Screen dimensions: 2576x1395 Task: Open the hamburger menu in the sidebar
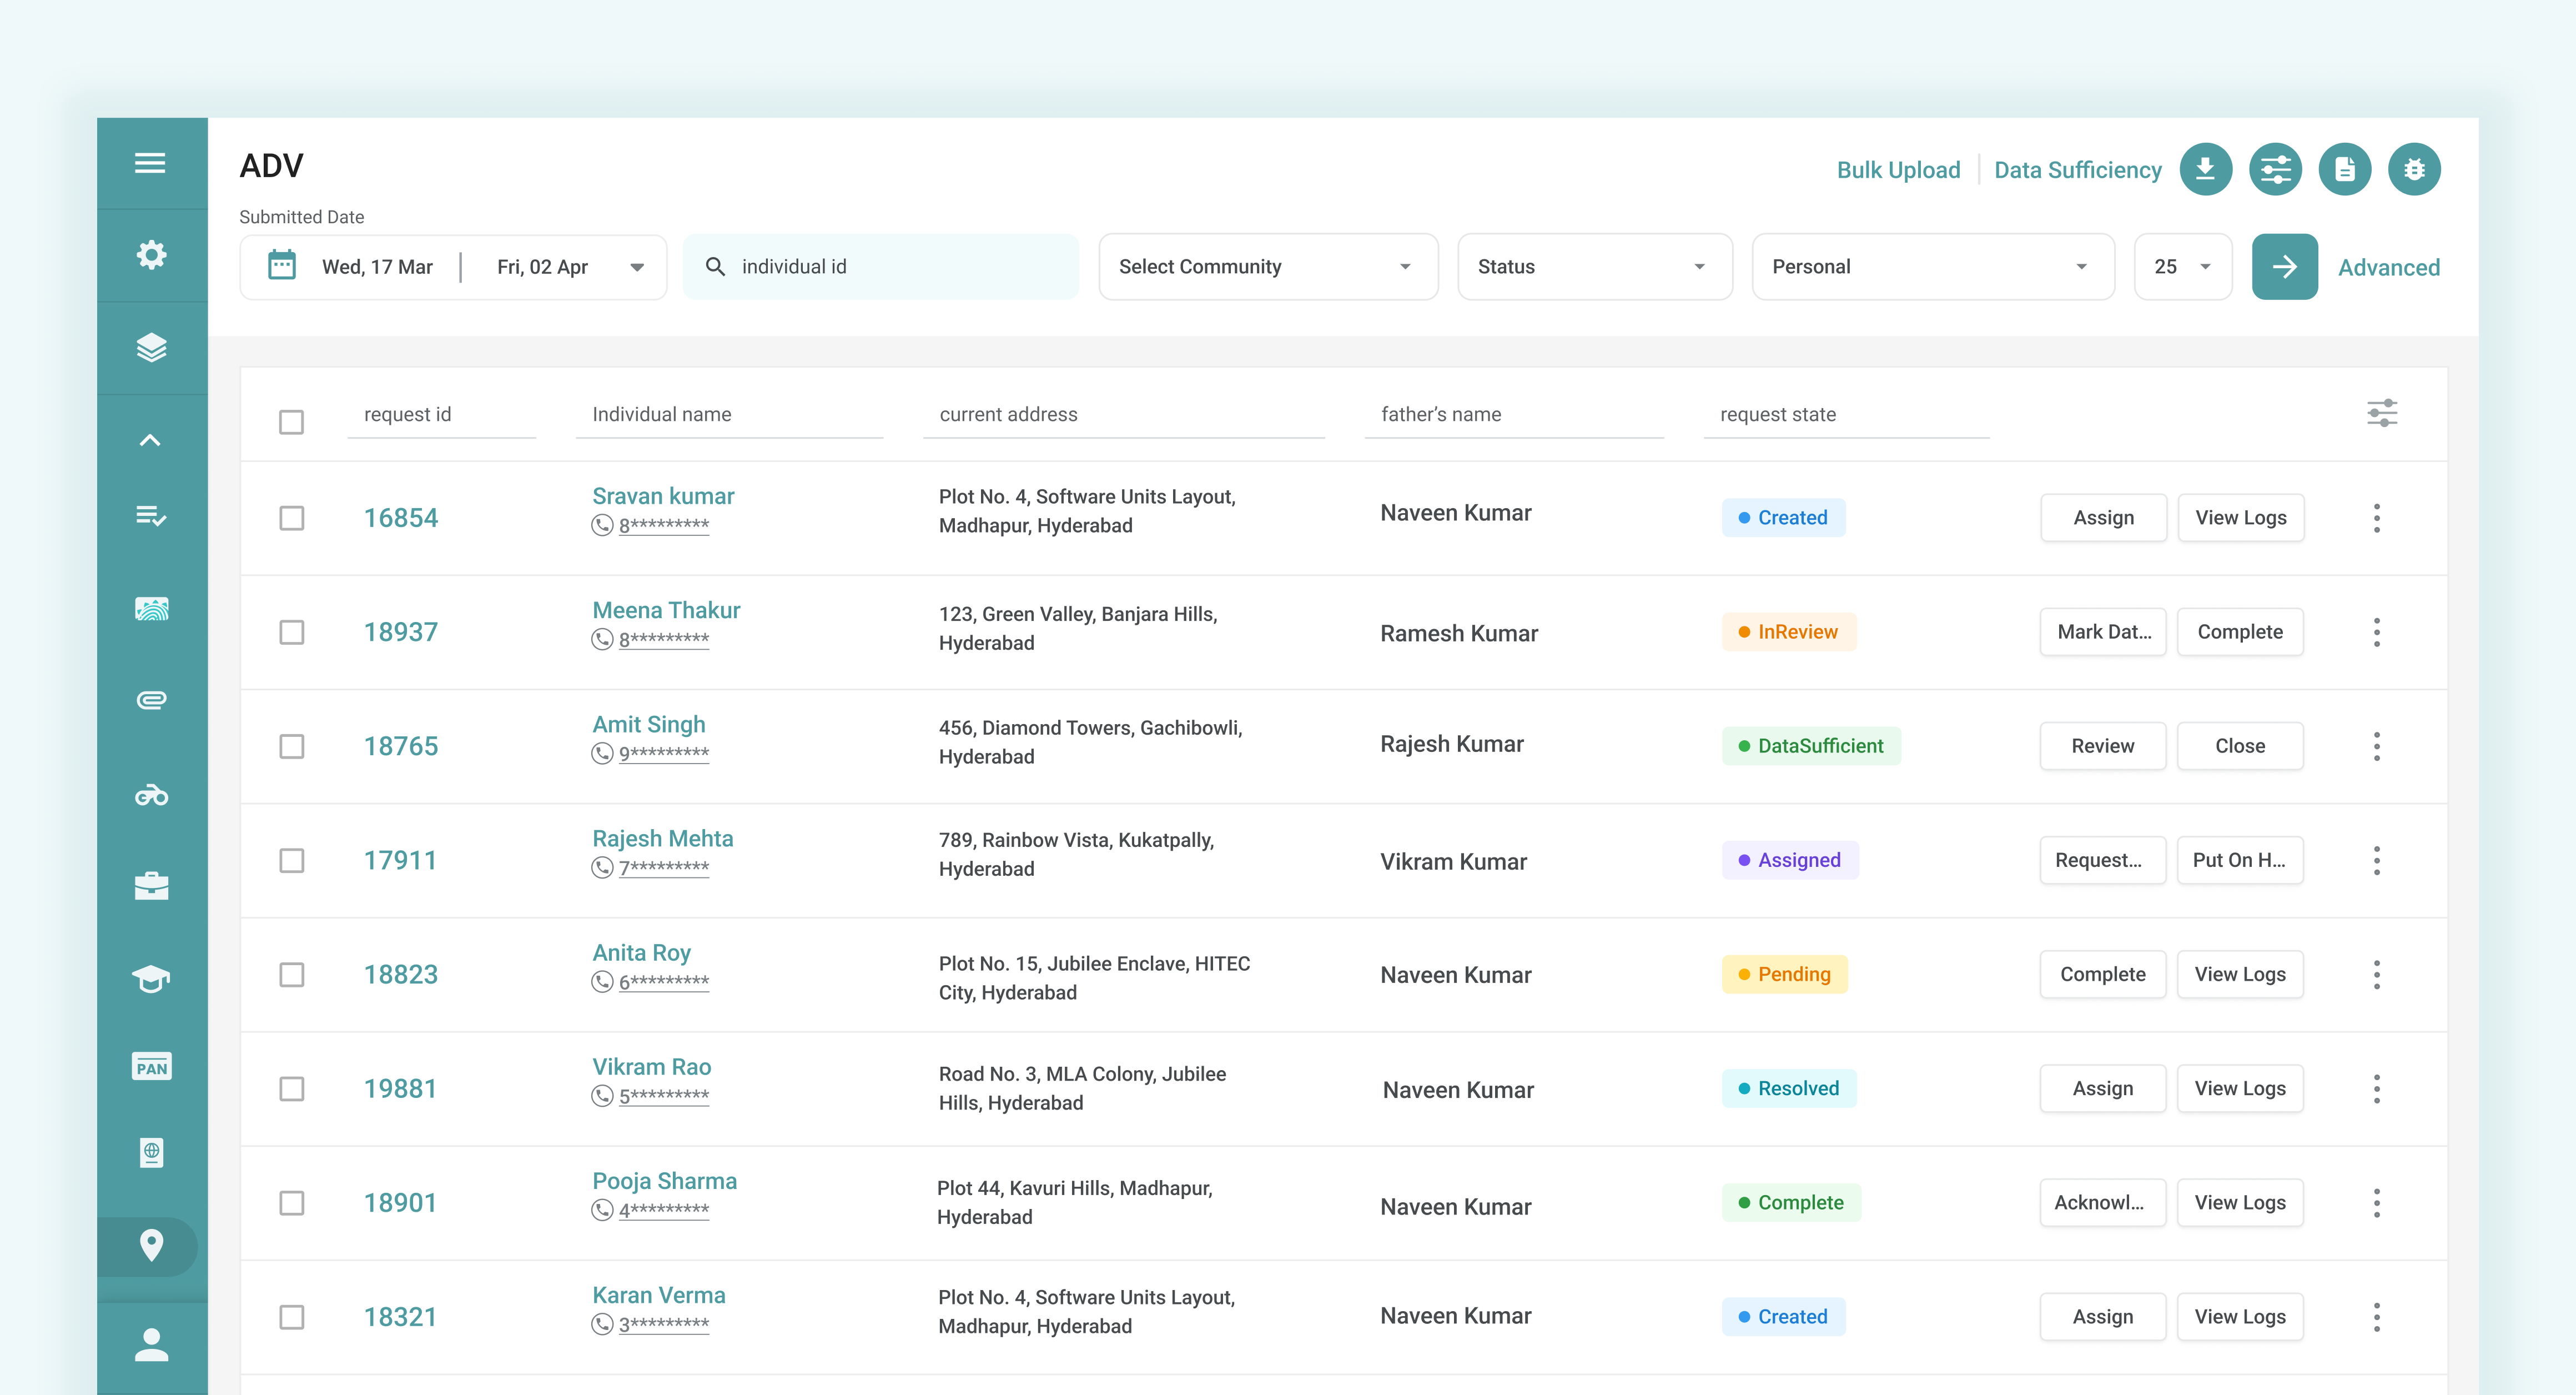(x=150, y=162)
